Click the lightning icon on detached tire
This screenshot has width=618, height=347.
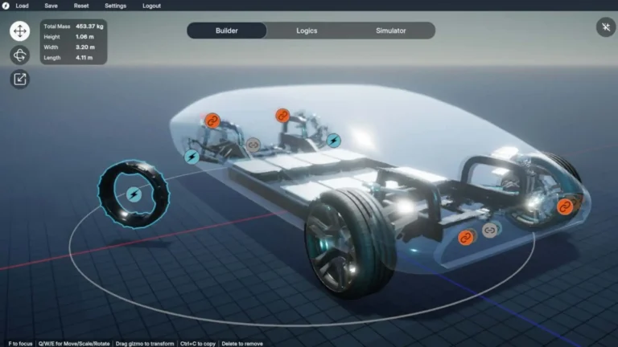pos(134,194)
